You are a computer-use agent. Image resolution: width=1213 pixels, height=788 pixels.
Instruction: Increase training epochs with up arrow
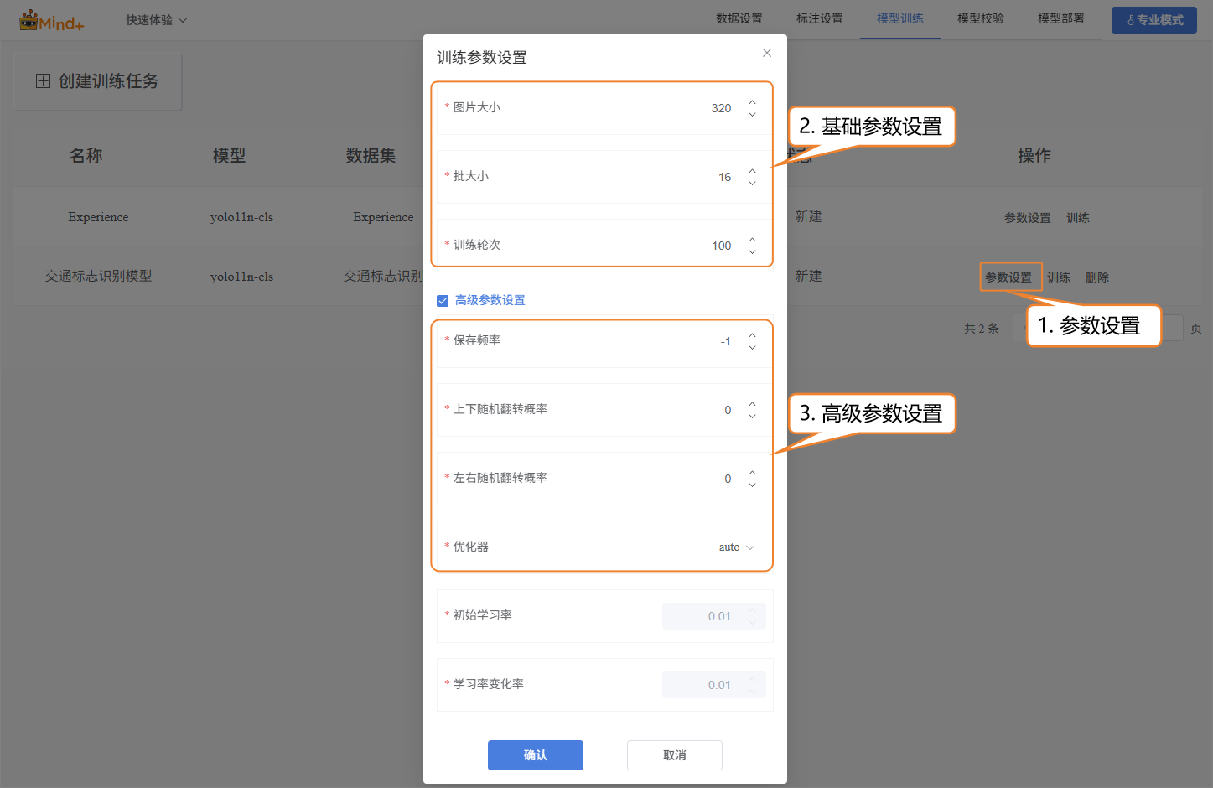752,240
